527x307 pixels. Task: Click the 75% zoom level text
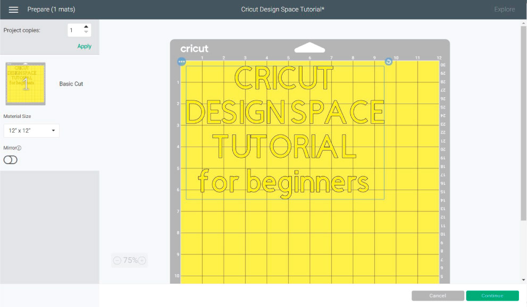(x=130, y=260)
